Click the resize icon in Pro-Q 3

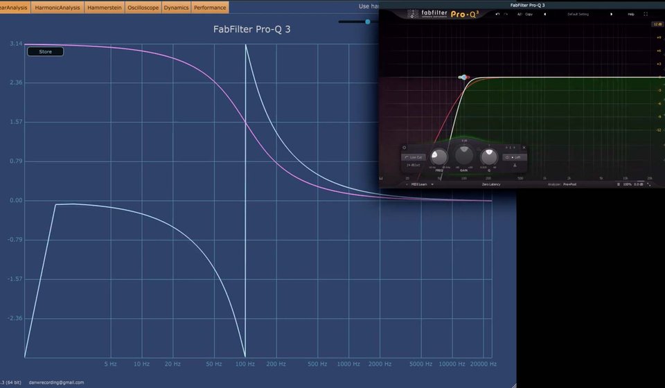[649, 184]
